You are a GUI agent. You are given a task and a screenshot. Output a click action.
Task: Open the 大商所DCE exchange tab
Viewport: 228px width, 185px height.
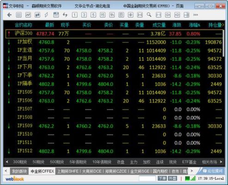pyautogui.click(x=92, y=171)
